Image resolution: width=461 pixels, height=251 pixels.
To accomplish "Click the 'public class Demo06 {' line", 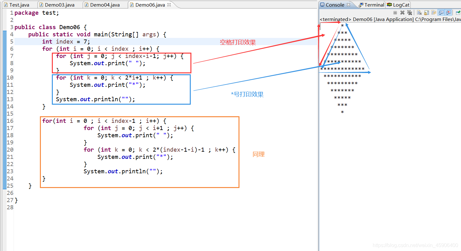I will (51, 27).
